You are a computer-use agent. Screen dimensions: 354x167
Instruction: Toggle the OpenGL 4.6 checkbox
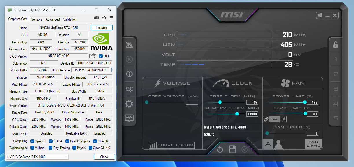click(90, 148)
